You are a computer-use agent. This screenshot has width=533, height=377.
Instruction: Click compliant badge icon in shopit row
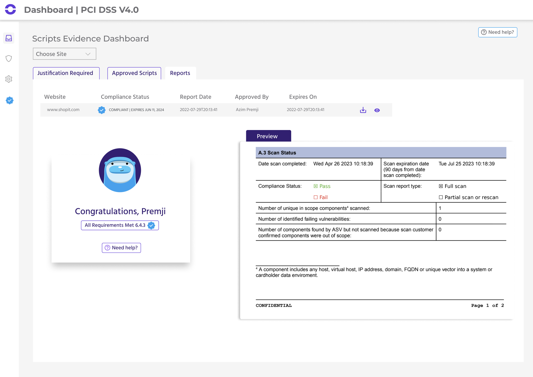(102, 110)
